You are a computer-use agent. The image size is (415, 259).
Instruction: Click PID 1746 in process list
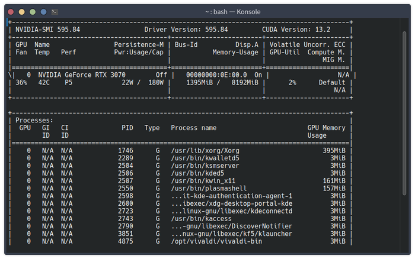126,151
